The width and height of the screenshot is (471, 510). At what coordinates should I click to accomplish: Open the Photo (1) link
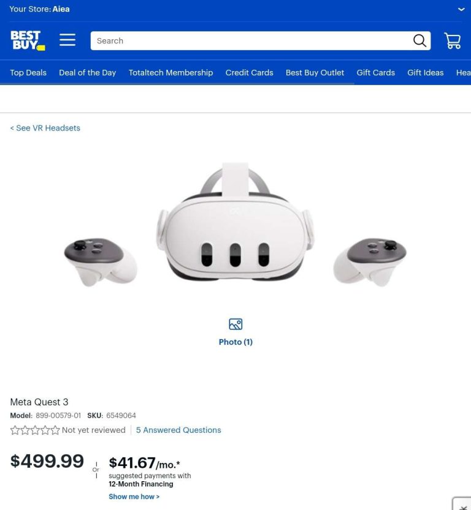click(x=235, y=342)
